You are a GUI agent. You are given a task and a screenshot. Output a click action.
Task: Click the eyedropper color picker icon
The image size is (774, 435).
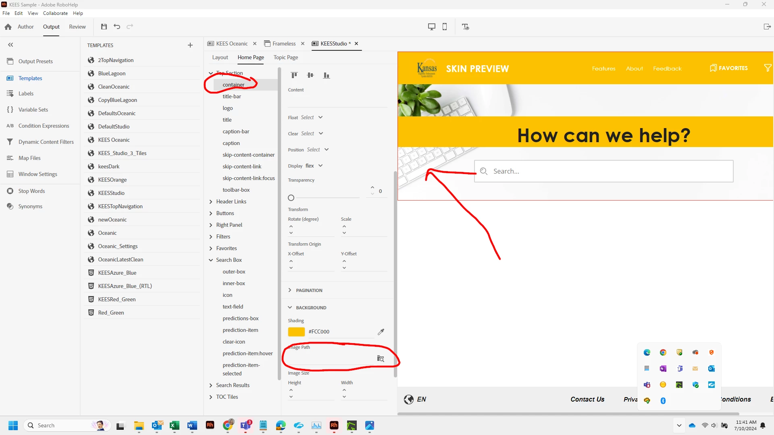[x=381, y=331]
